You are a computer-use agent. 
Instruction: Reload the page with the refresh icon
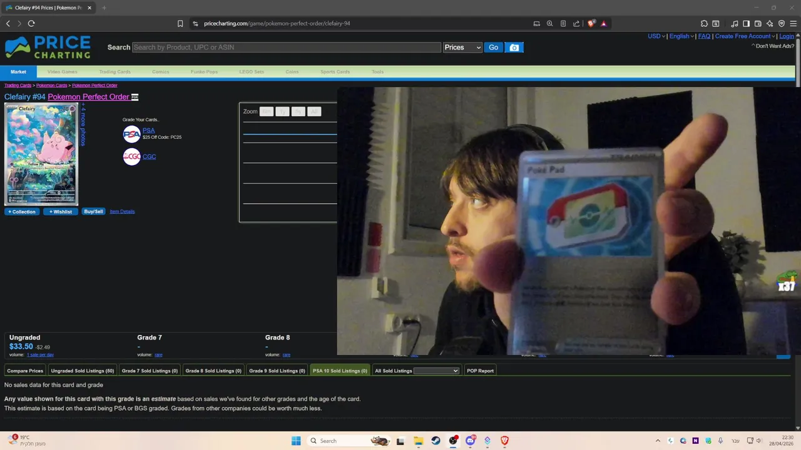click(x=31, y=23)
